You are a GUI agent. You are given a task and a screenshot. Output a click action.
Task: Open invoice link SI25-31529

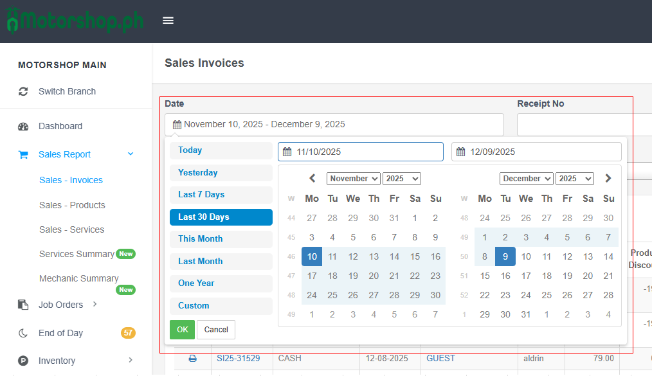pos(238,358)
